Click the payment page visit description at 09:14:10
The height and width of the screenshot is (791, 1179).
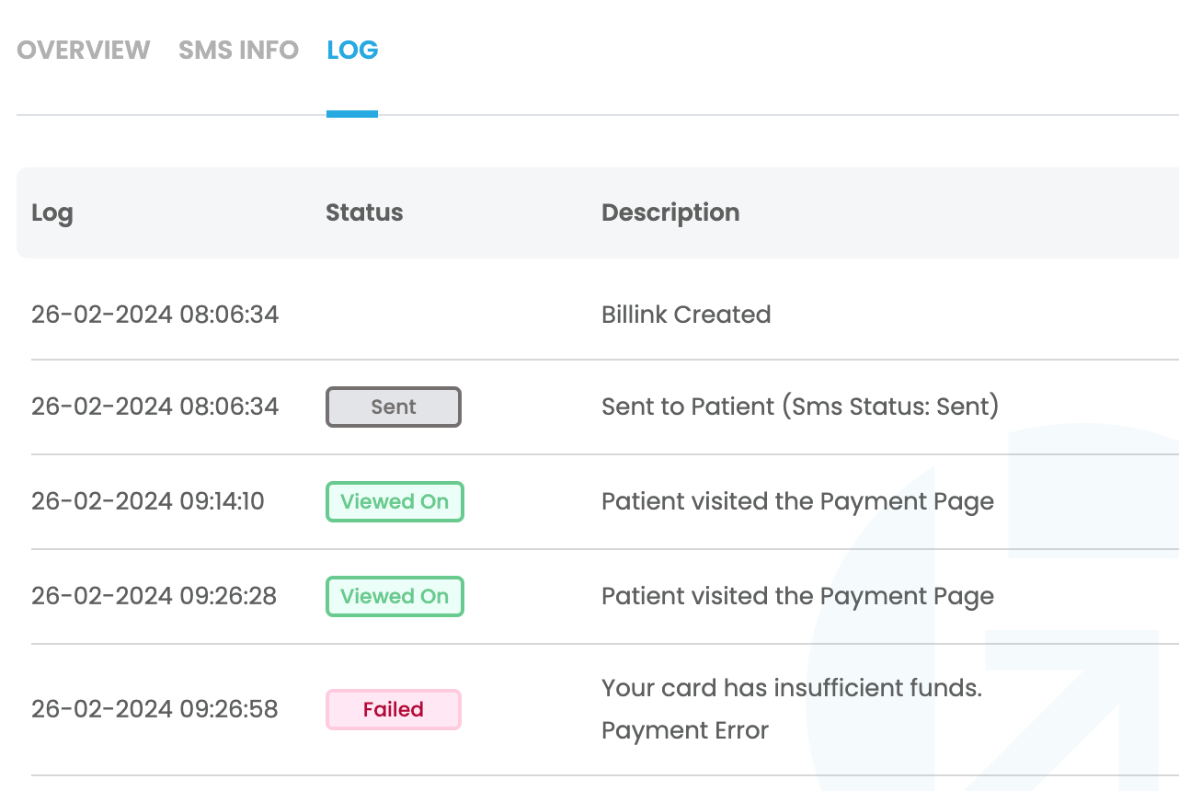tap(797, 501)
